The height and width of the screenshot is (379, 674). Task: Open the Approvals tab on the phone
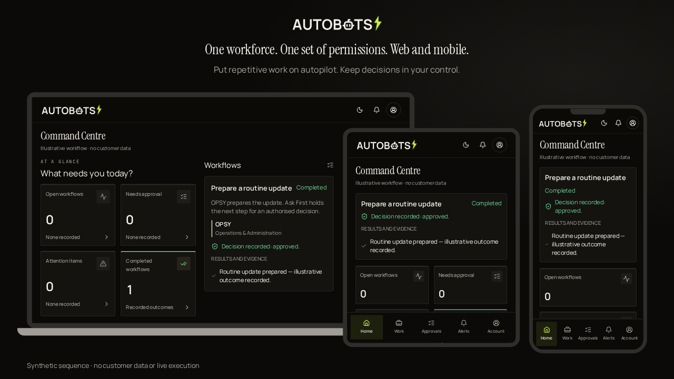click(588, 334)
